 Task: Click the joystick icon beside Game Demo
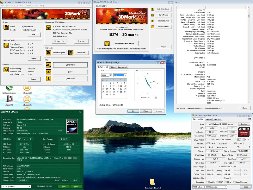tap(49, 79)
